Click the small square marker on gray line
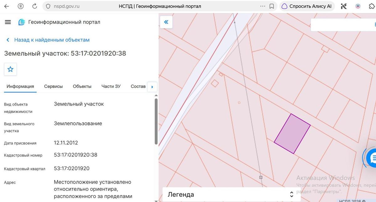The image size is (376, 202). point(261,177)
